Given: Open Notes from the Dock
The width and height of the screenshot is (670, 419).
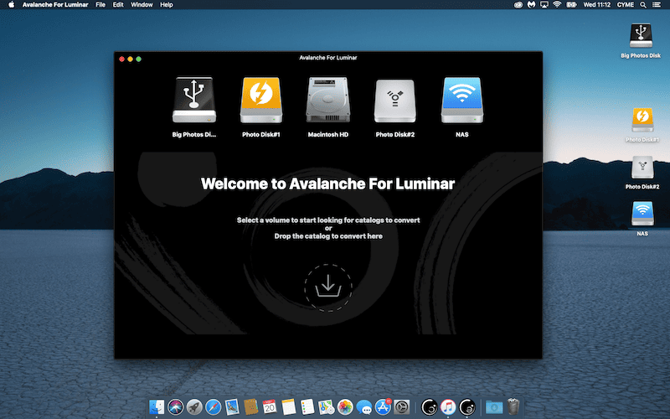Looking at the screenshot, I should (x=288, y=406).
